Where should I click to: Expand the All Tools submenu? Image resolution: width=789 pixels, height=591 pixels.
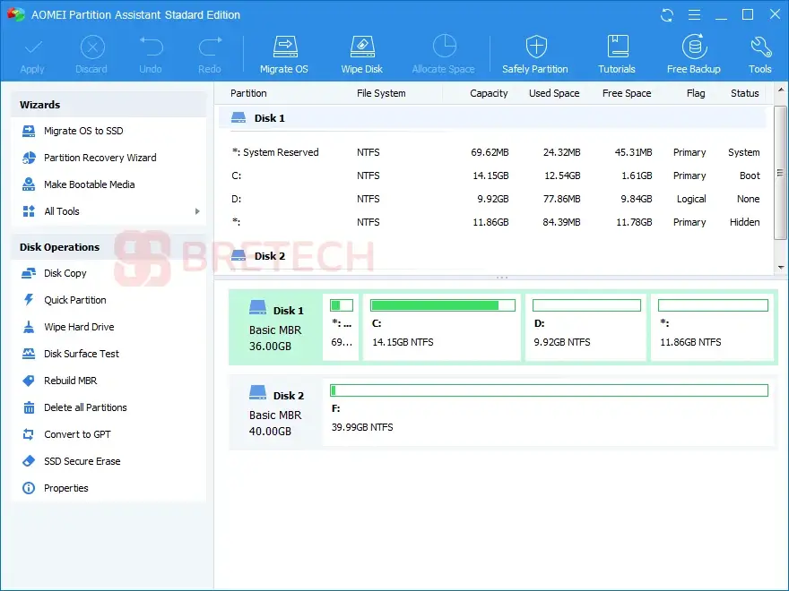tap(61, 211)
